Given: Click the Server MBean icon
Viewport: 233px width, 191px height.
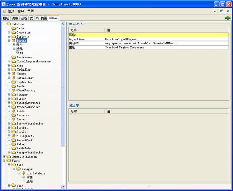Looking at the screenshot, I should click(14, 119).
